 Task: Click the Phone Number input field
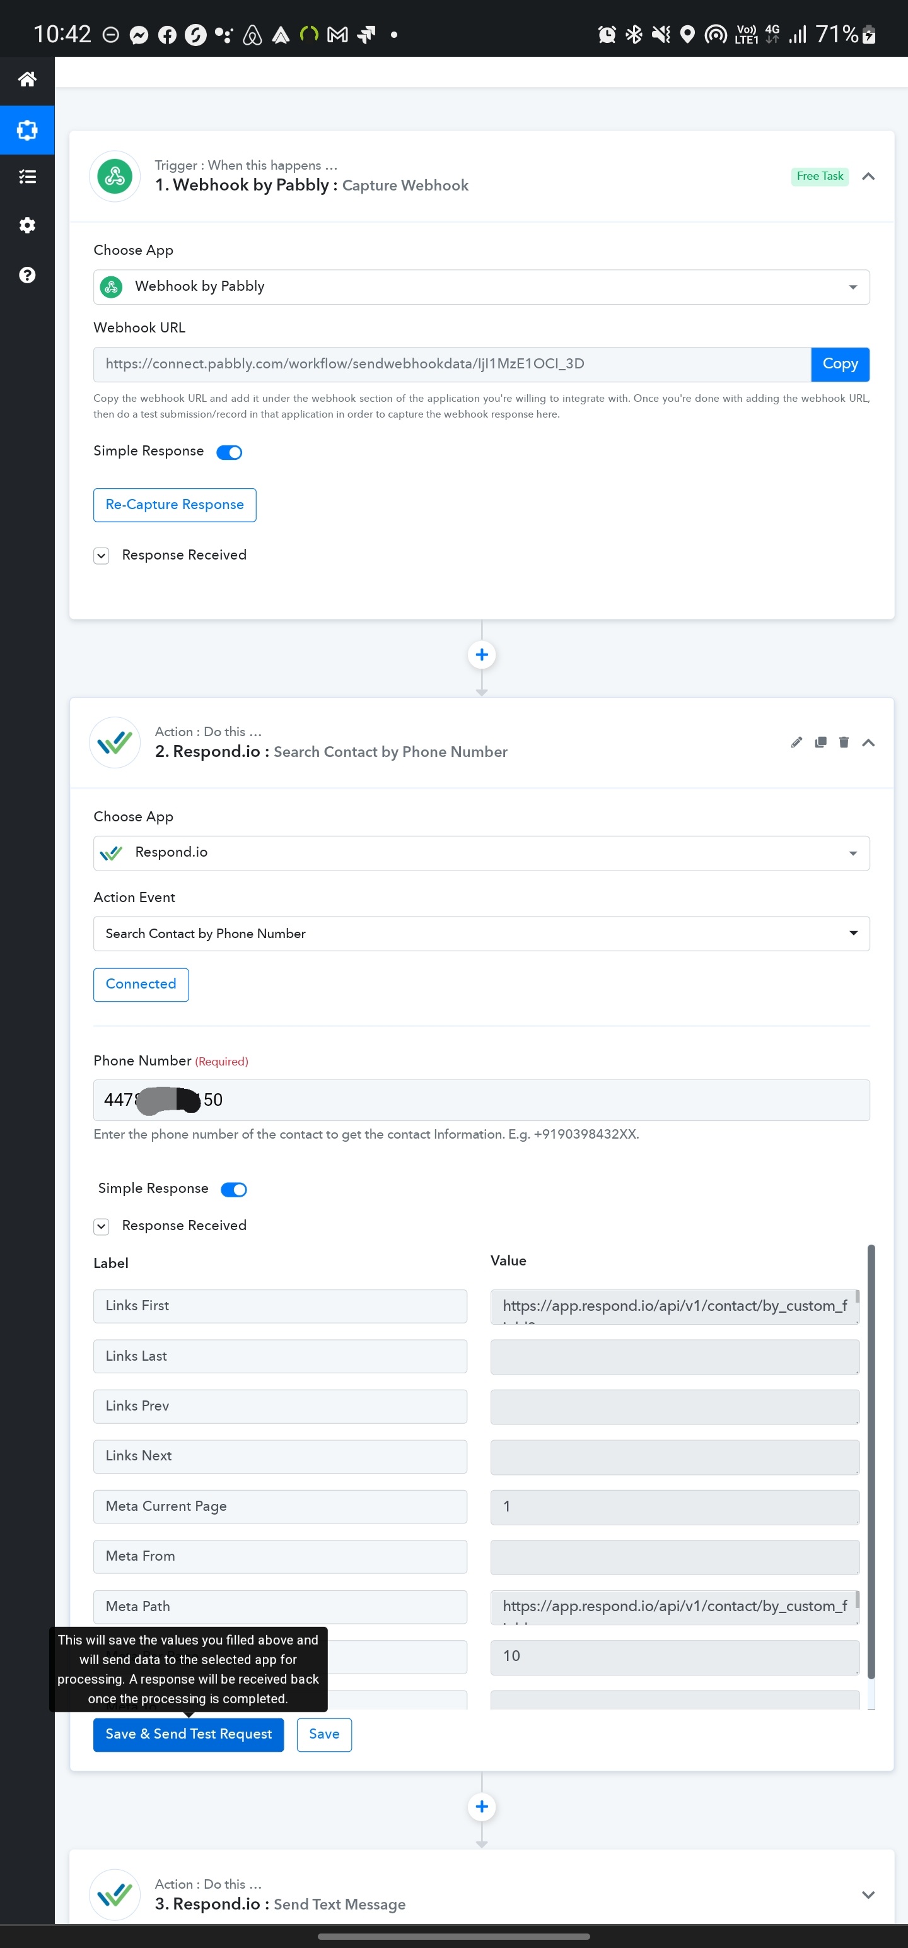[x=482, y=1100]
